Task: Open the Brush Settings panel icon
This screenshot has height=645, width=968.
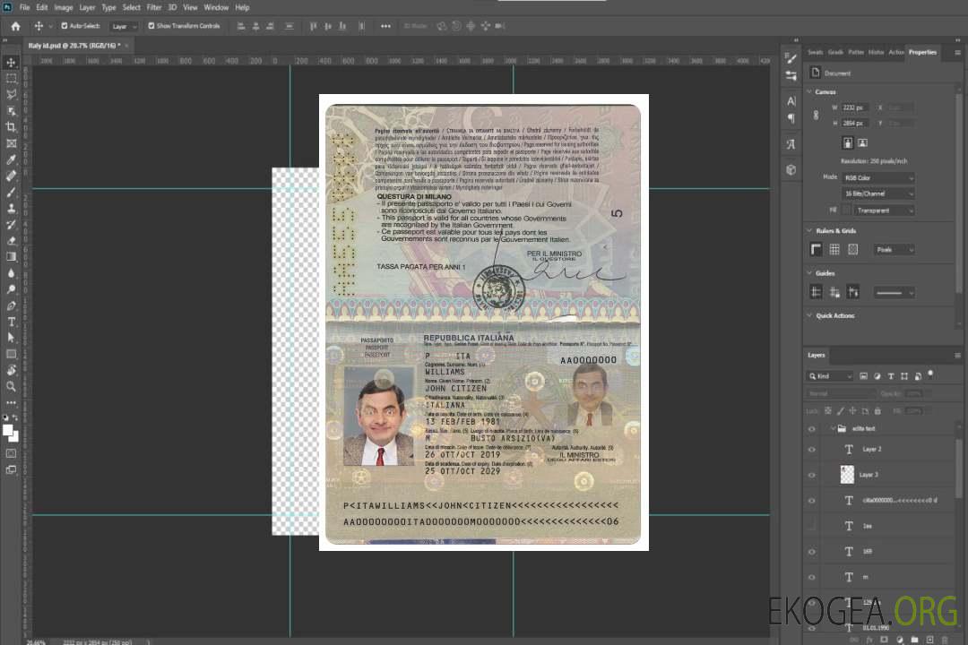Action: (791, 58)
